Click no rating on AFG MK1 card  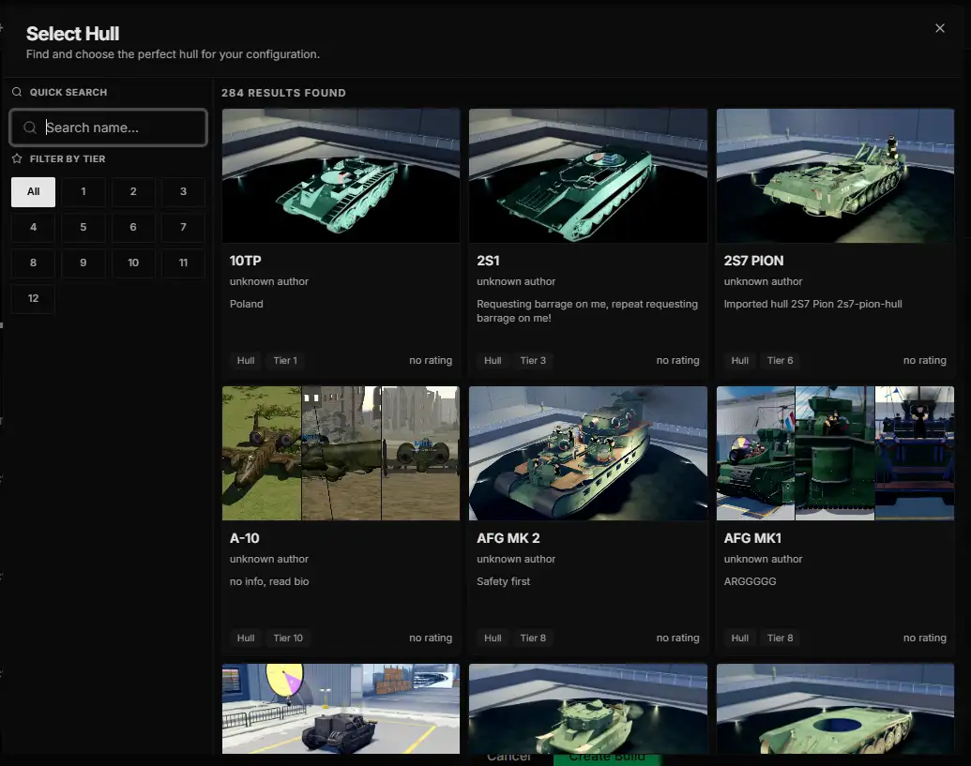point(924,638)
